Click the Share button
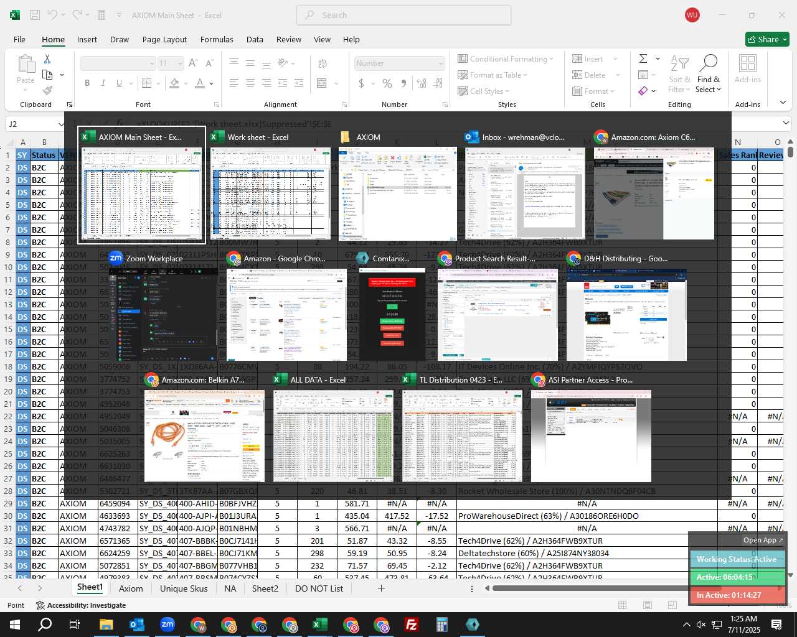Screen dimensions: 797x637 [768, 39]
